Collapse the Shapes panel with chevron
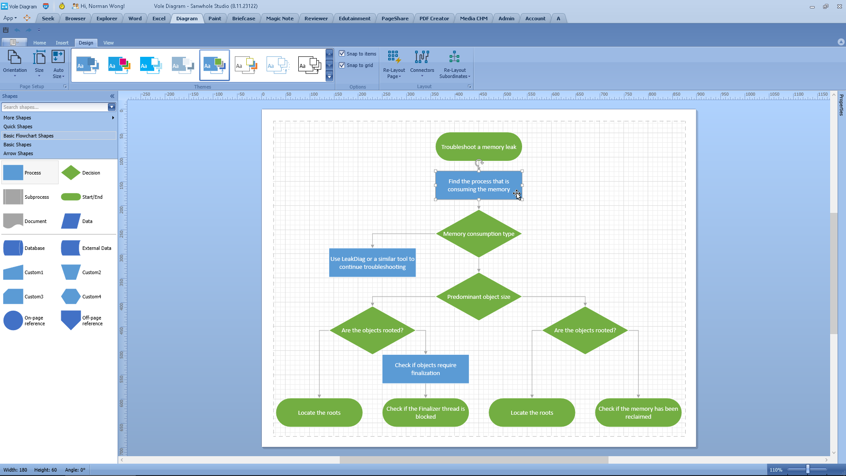846x476 pixels. pos(112,96)
